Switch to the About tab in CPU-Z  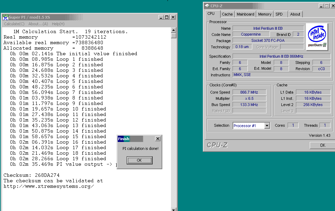pyautogui.click(x=295, y=14)
